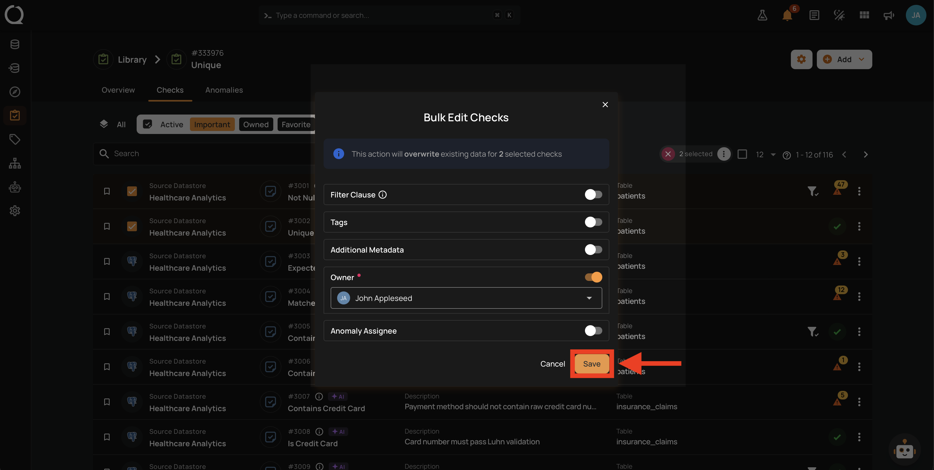Image resolution: width=934 pixels, height=470 pixels.
Task: Click the Filter Clause info icon
Action: click(x=383, y=195)
